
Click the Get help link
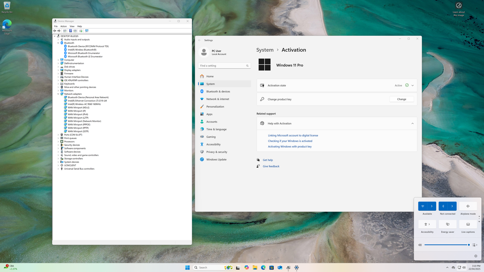tap(268, 160)
